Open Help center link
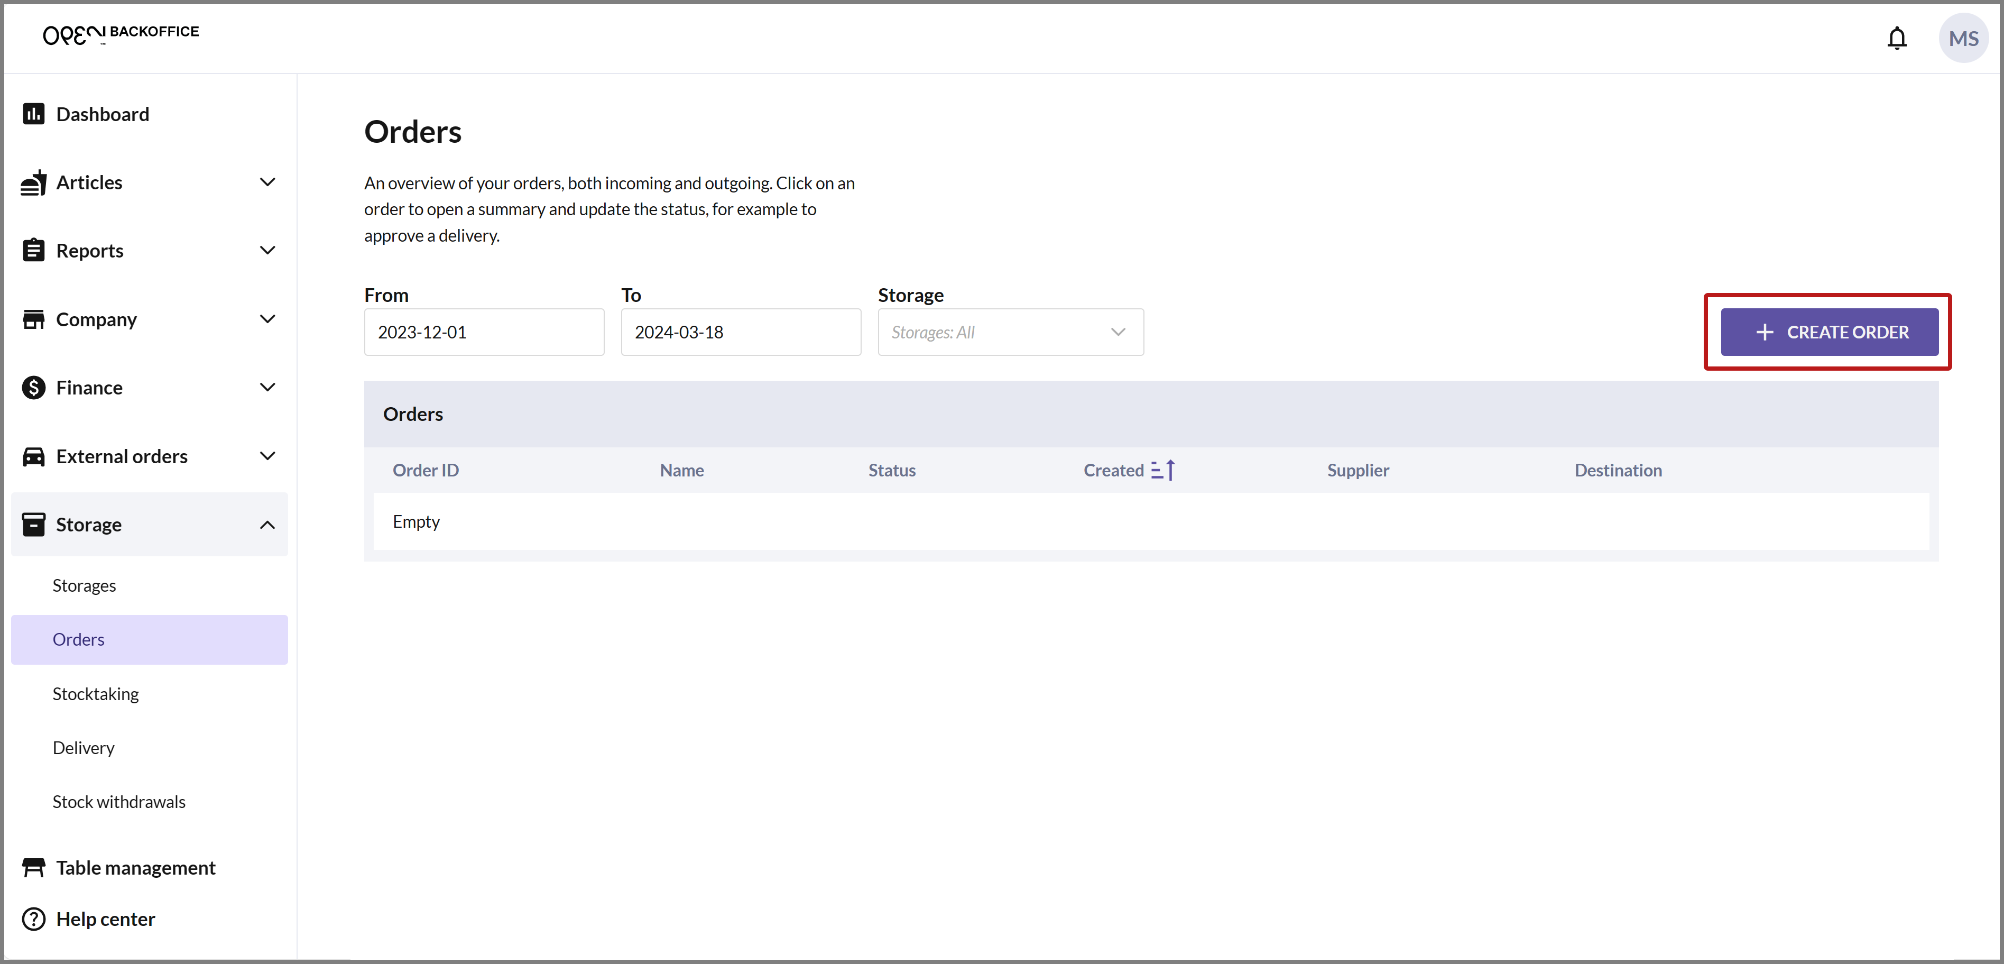Image resolution: width=2004 pixels, height=964 pixels. 105,919
